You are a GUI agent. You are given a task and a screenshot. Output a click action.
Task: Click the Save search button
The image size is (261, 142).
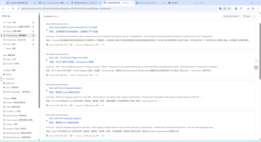pyautogui.click(x=247, y=16)
